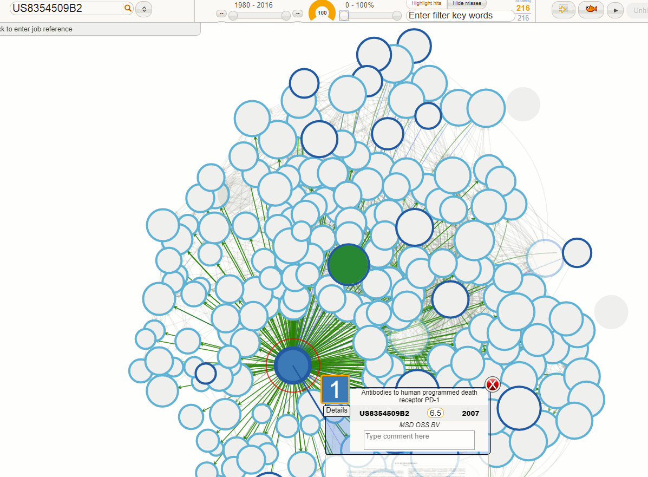Close the patent details popup
The image size is (648, 477).
coord(492,385)
